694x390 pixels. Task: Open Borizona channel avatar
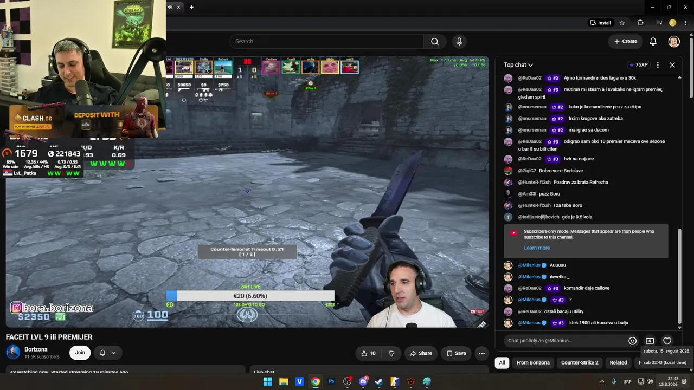[x=13, y=353]
